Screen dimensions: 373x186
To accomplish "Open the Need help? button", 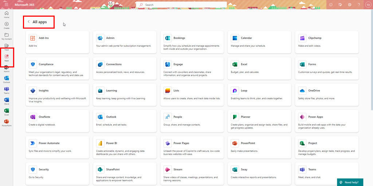I will click(350, 182).
